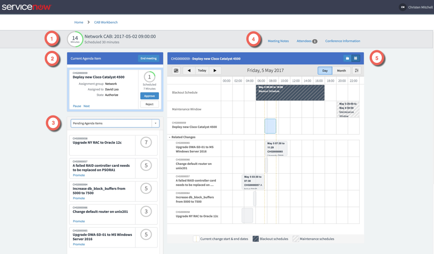Collapse the Related Changes section
434x254 pixels.
[x=170, y=137]
